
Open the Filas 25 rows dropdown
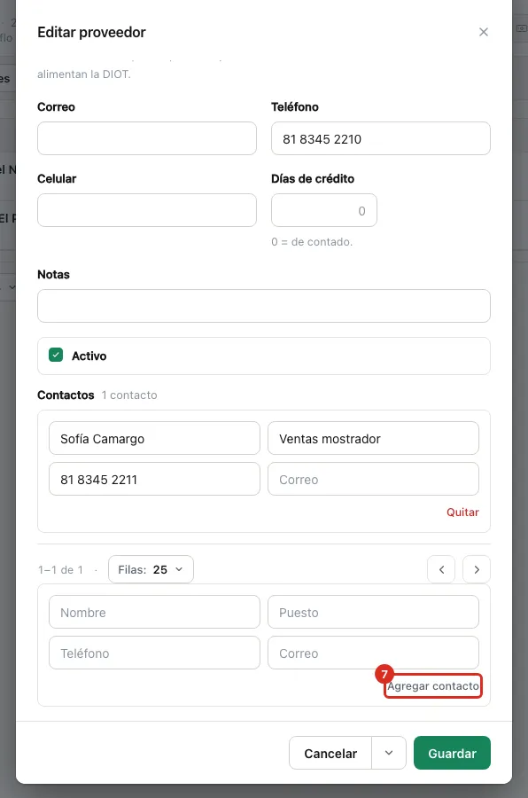151,569
